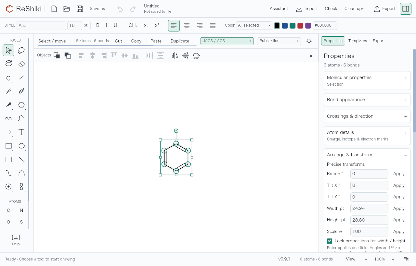
Task: Click the Fit zoom button
Action: (406, 259)
